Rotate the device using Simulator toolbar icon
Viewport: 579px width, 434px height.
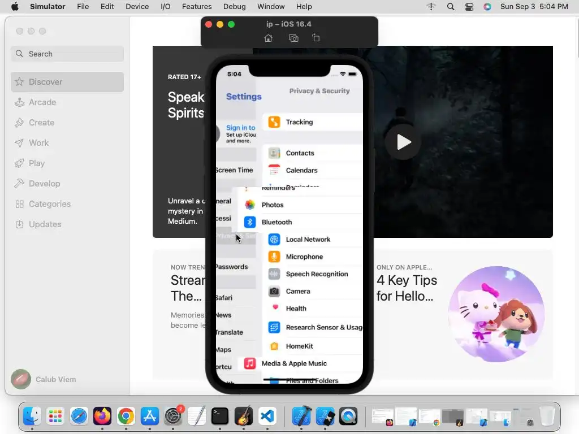[x=316, y=38]
